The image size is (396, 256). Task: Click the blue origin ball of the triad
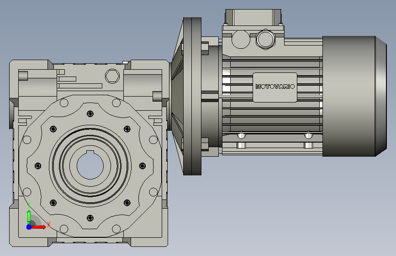coord(29,227)
